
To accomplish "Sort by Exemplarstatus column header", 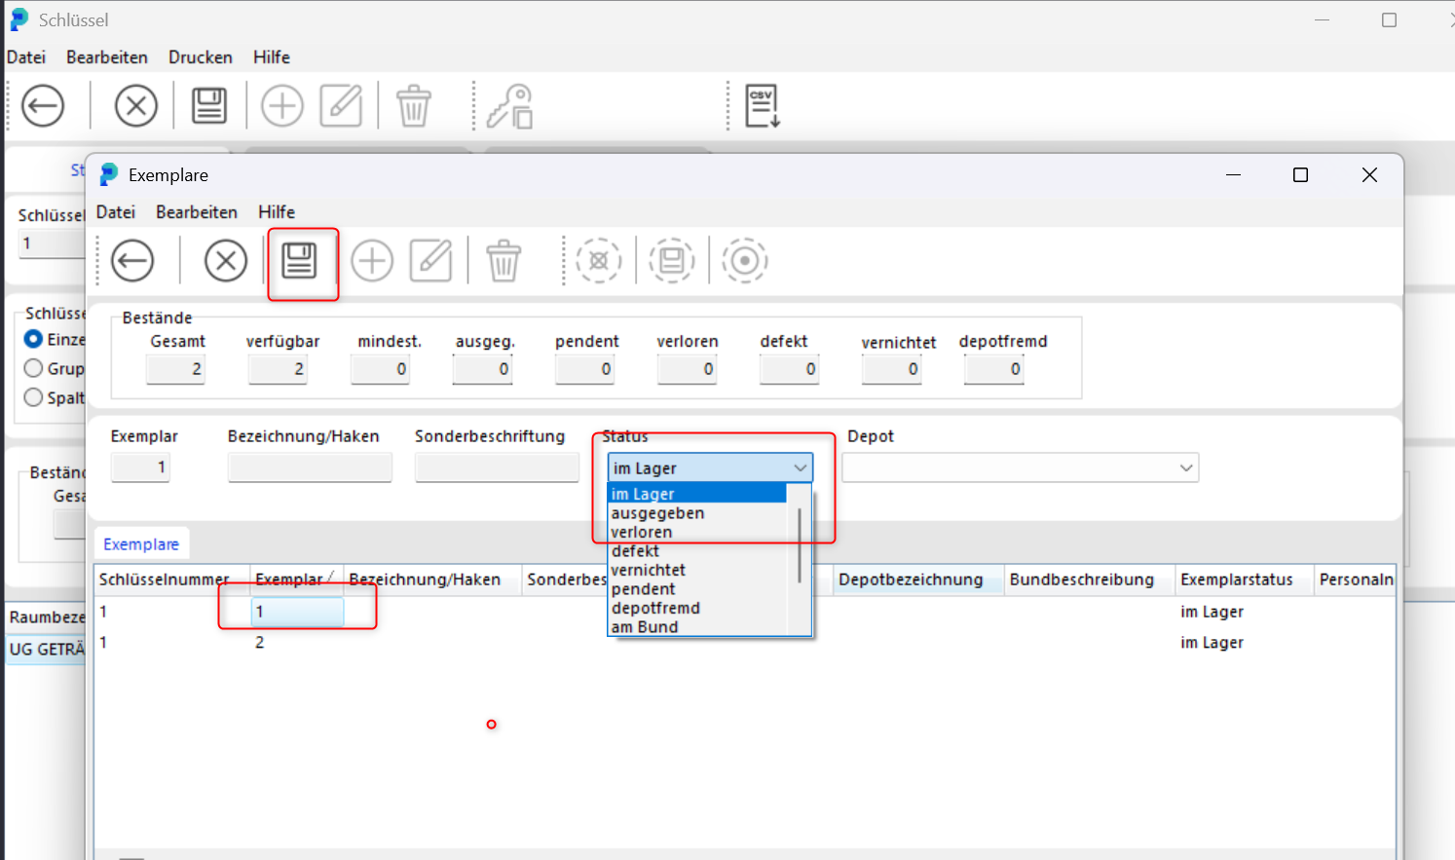I will click(x=1236, y=580).
